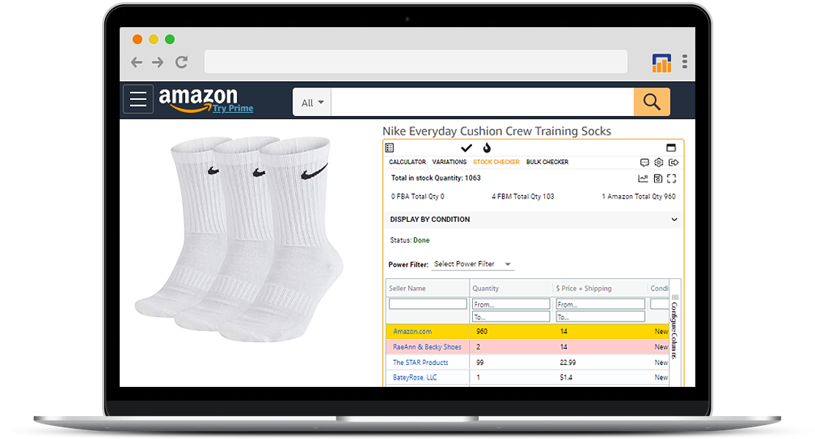Open The STAR Products seller link
This screenshot has width=815, height=439.
[421, 362]
